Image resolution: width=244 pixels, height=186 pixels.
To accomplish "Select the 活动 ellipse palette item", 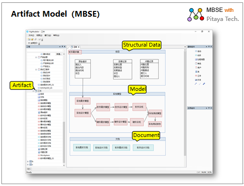I will click(x=198, y=51).
